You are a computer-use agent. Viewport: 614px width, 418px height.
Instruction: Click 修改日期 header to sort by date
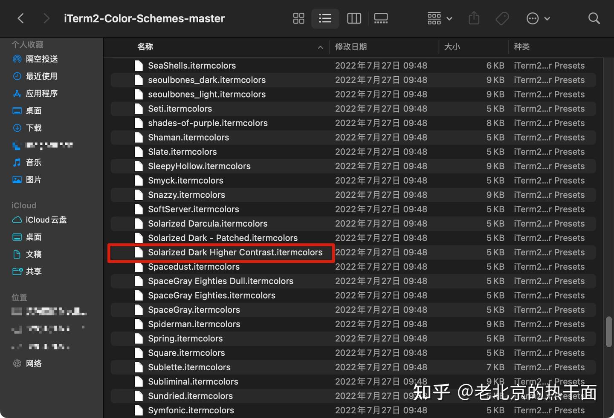[351, 47]
